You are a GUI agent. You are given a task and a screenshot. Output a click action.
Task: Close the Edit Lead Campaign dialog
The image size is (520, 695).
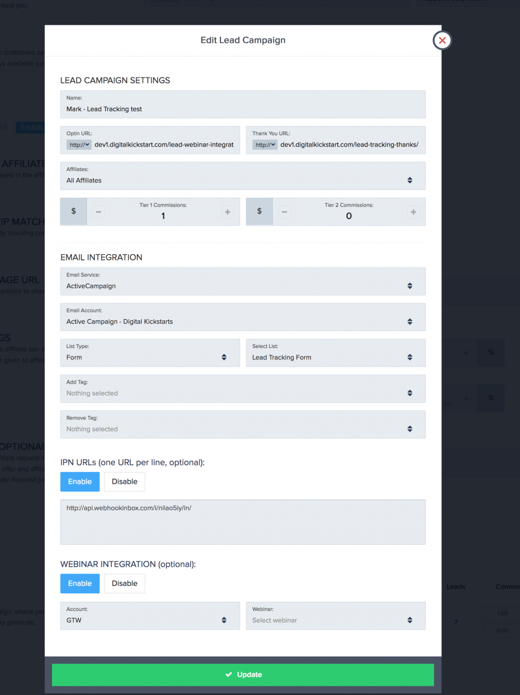tap(442, 40)
